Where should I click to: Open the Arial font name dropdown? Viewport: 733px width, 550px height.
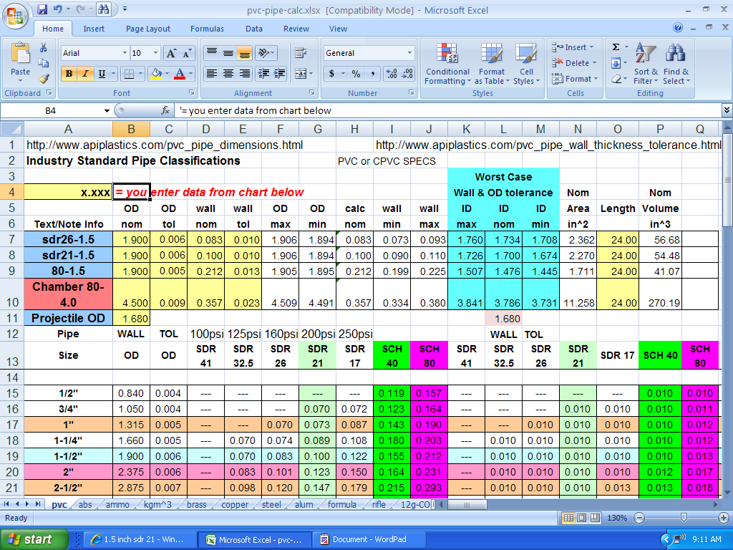pyautogui.click(x=125, y=53)
